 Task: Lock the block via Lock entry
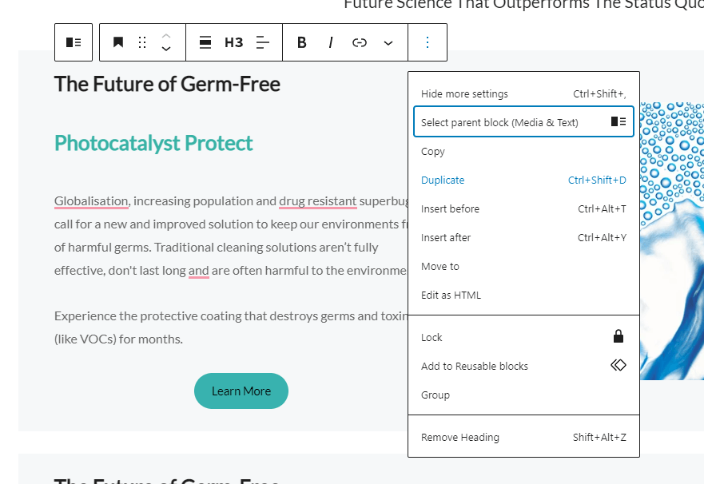pos(523,337)
